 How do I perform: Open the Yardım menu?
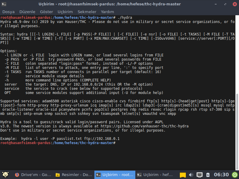pyautogui.click(x=108, y=12)
